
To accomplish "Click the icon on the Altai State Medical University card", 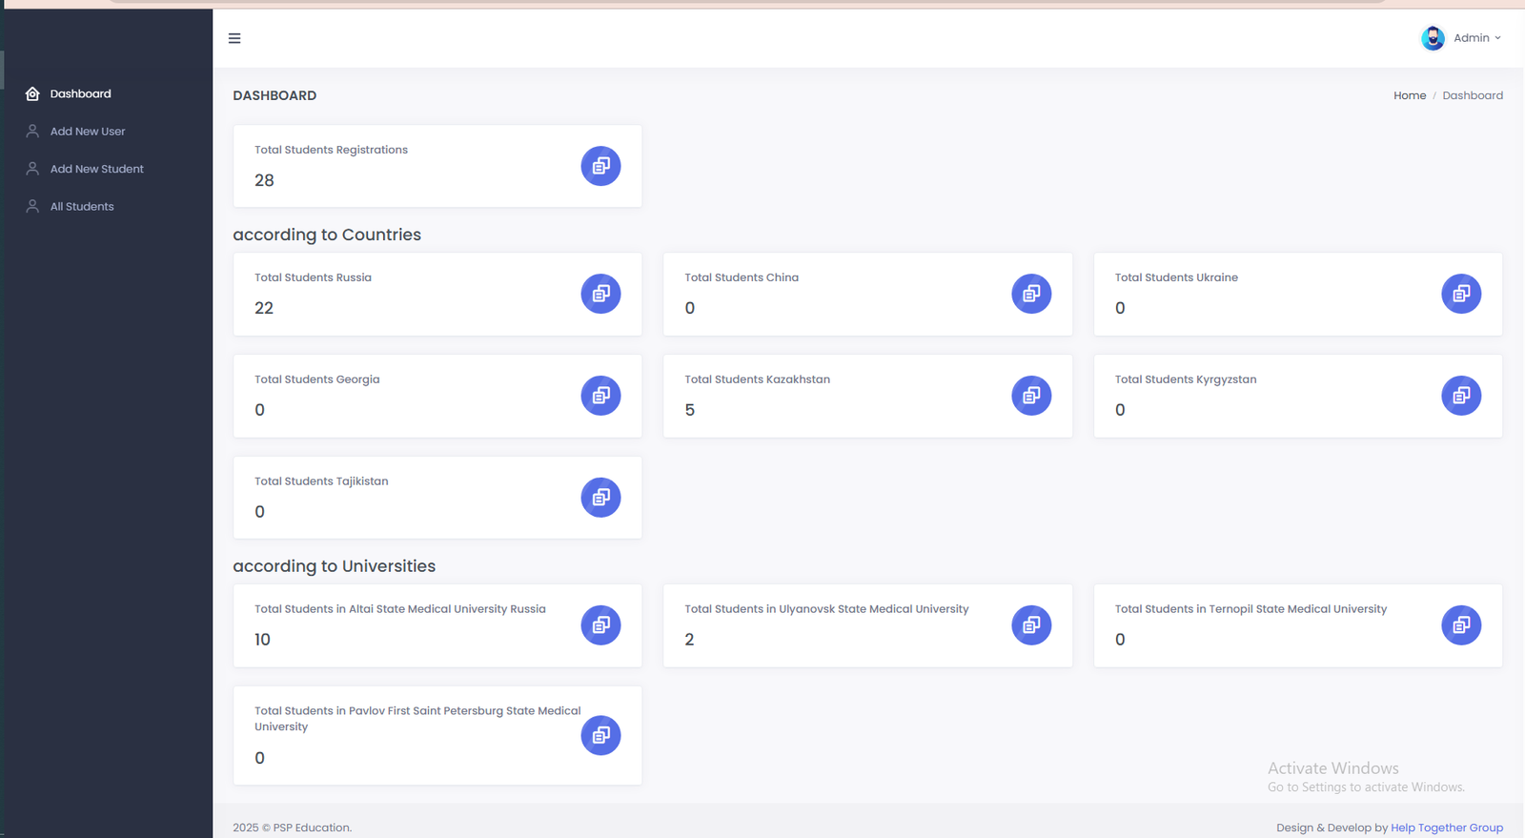I will 600,625.
